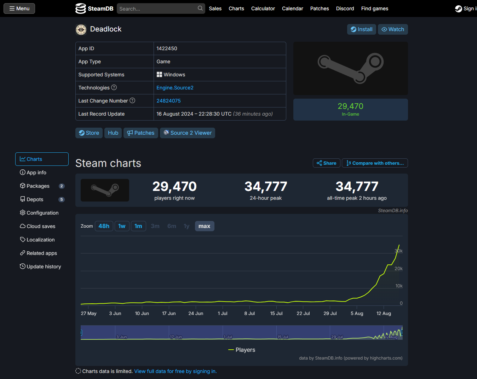The image size is (477, 379).
Task: Open change number 24824075 link
Action: point(168,101)
